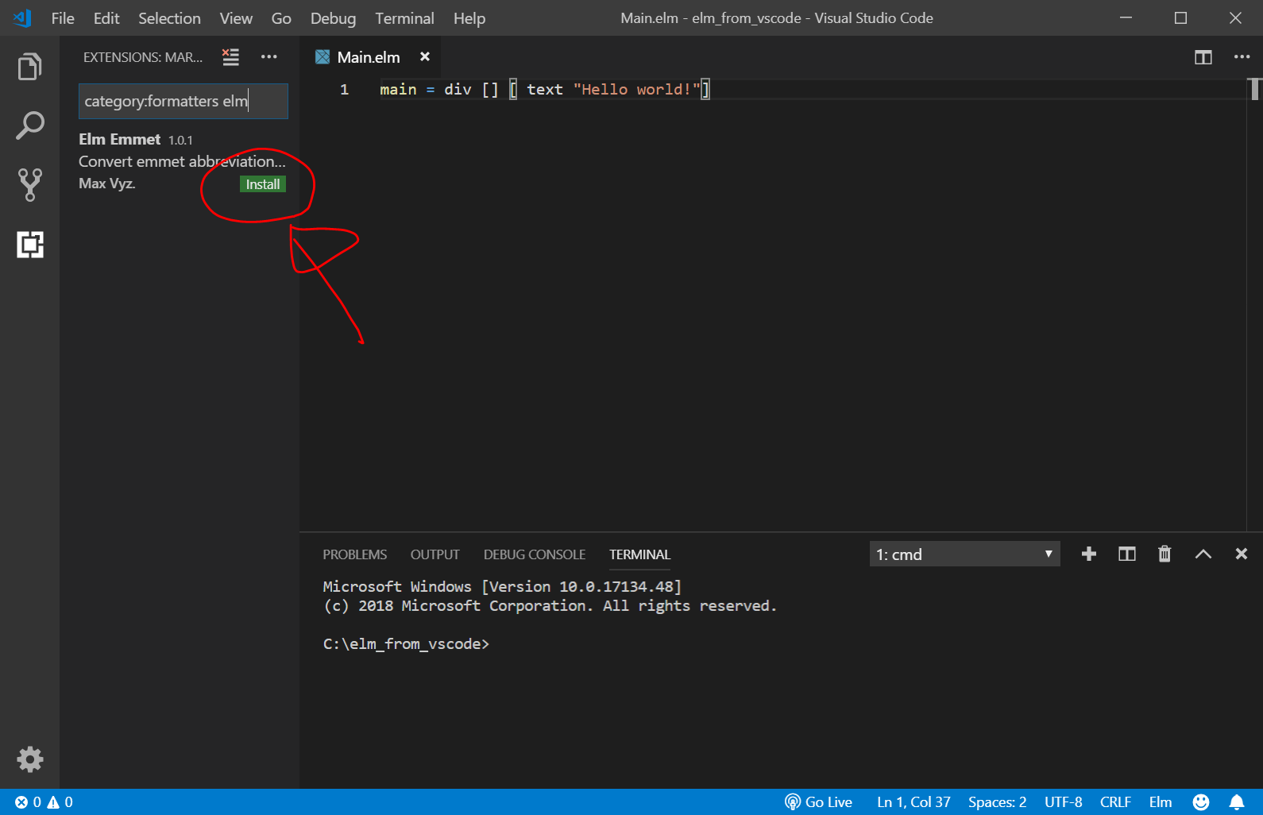The width and height of the screenshot is (1263, 815).
Task: Kill terminal using trash icon
Action: [1165, 554]
